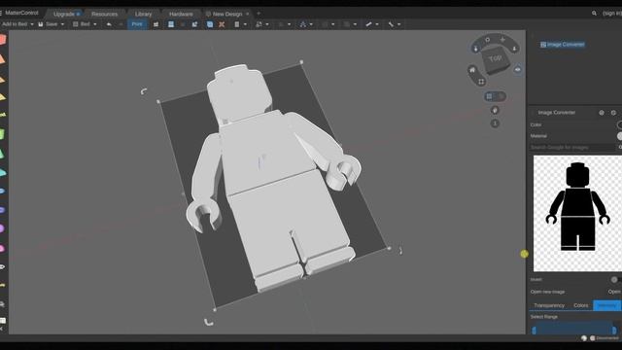
Task: Select the green cylinder primitive in sidebar
Action: (2, 134)
